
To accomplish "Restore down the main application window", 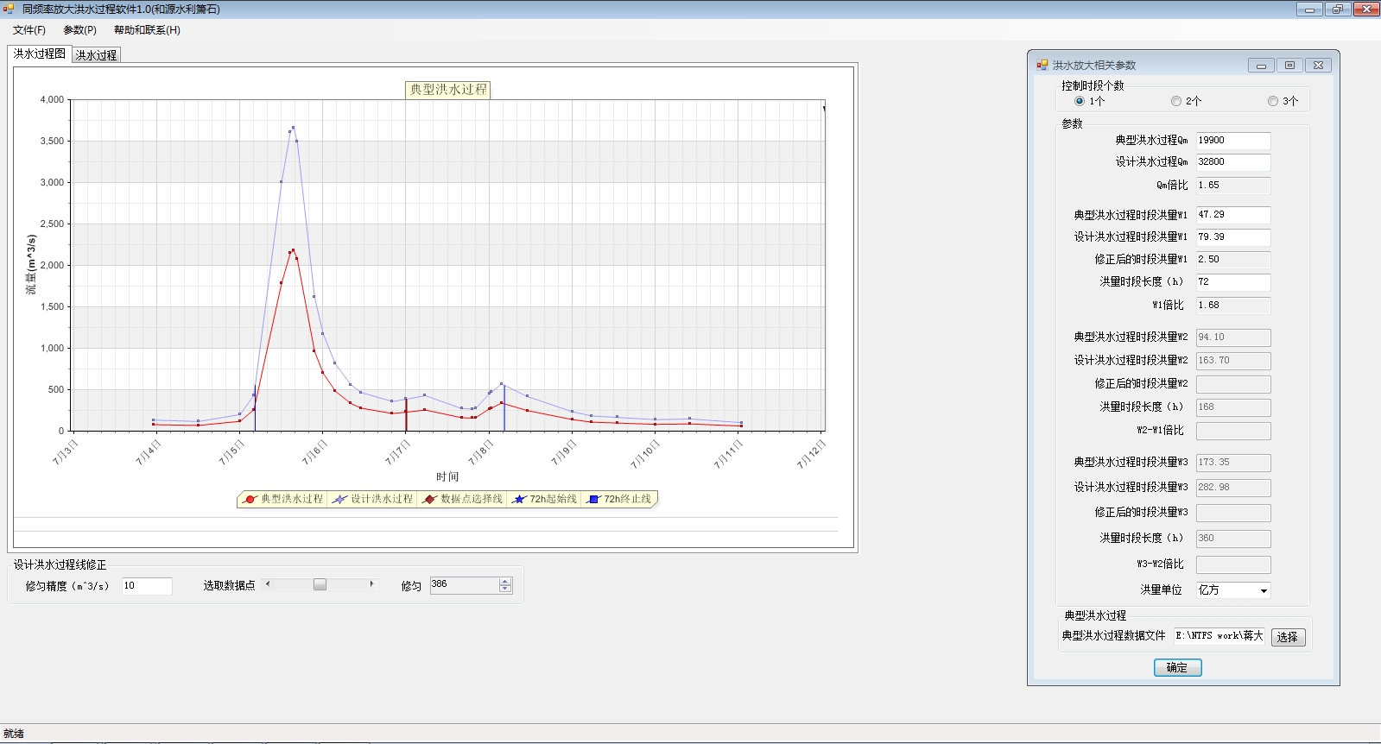I will (1337, 9).
